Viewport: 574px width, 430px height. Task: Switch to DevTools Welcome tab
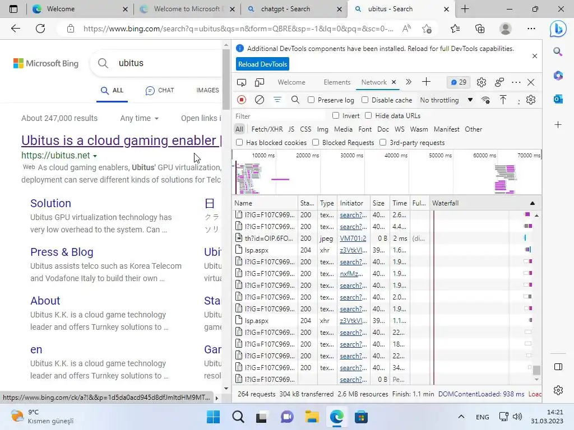[291, 82]
